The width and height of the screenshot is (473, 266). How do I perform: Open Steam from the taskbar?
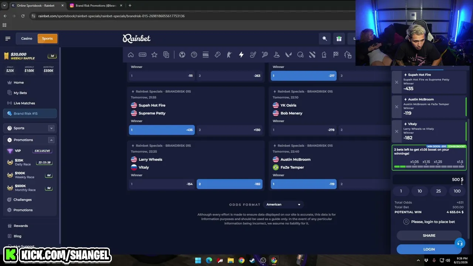coord(252,260)
